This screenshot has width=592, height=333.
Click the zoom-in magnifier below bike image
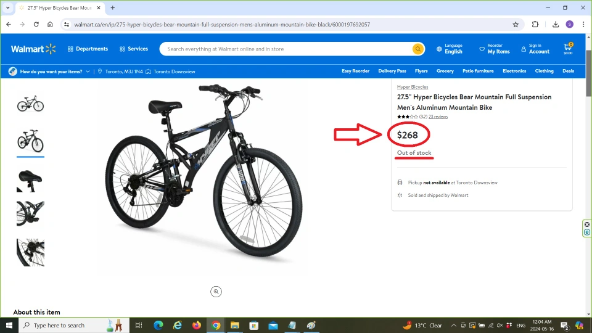(x=216, y=292)
